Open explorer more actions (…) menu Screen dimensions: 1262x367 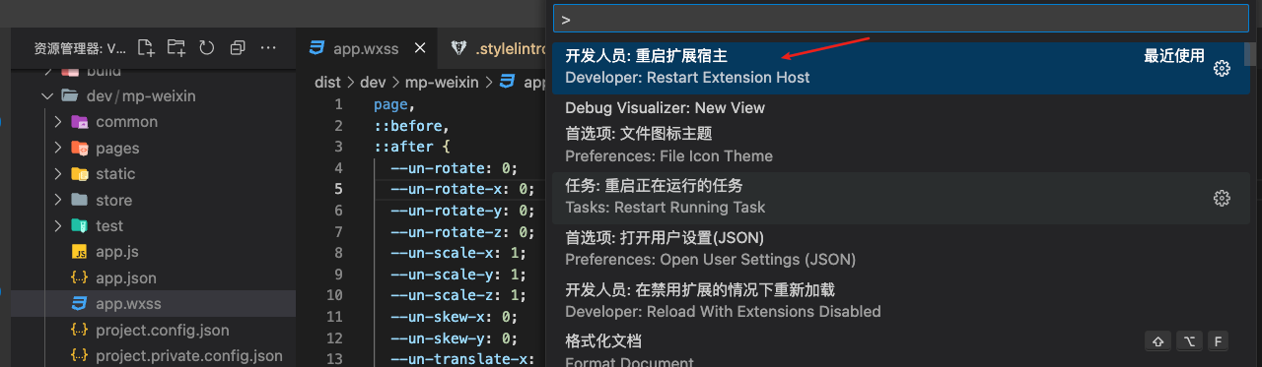pyautogui.click(x=268, y=47)
